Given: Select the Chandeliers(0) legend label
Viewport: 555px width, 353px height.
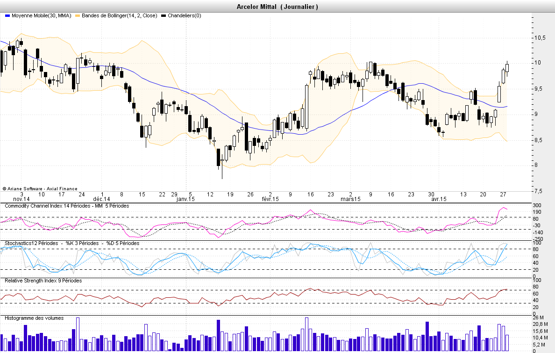Looking at the screenshot, I should click(185, 15).
